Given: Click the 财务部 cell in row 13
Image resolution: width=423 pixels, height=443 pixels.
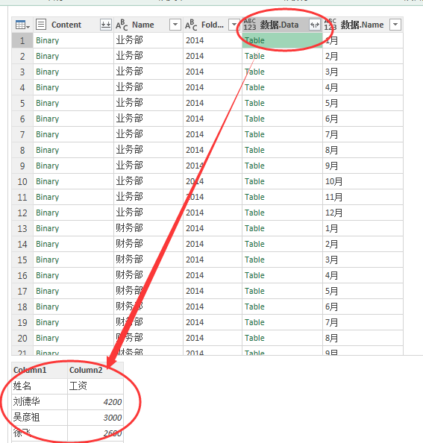Looking at the screenshot, I should coord(148,228).
